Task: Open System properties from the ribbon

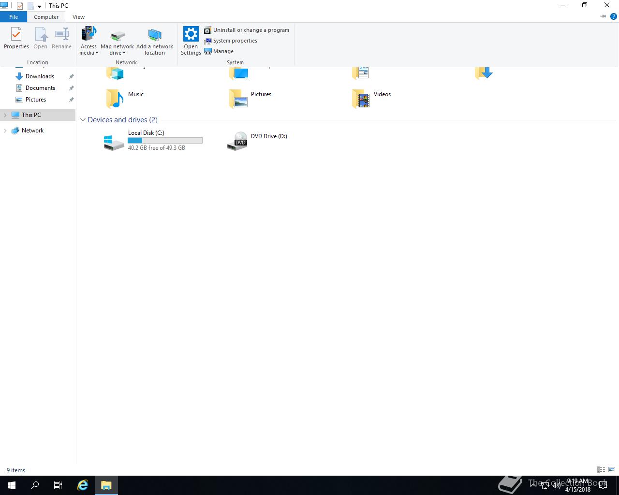Action: [x=231, y=41]
